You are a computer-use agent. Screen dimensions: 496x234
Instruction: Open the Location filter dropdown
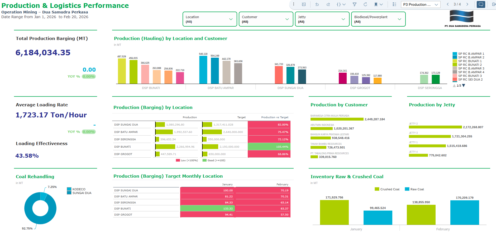click(210, 19)
